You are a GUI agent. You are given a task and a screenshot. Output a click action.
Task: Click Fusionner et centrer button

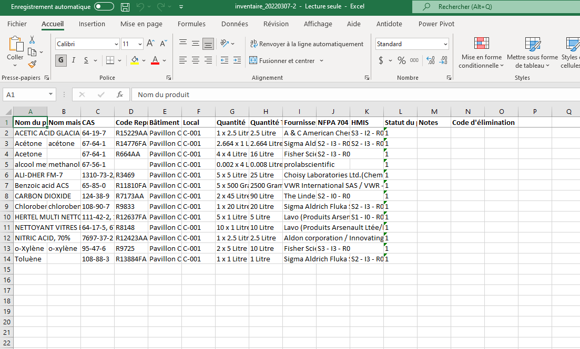click(282, 60)
